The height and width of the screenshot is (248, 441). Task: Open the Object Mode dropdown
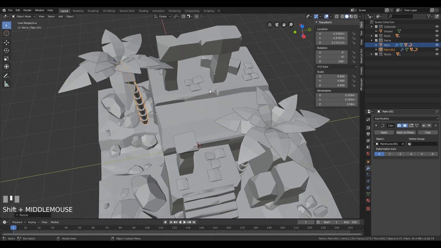click(23, 16)
